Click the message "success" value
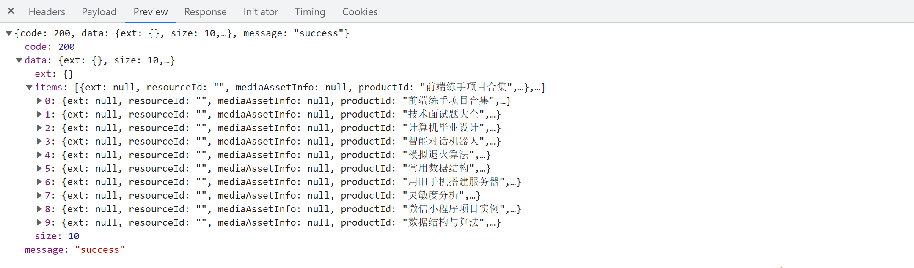Viewport: 914px width, 268px height. point(100,250)
